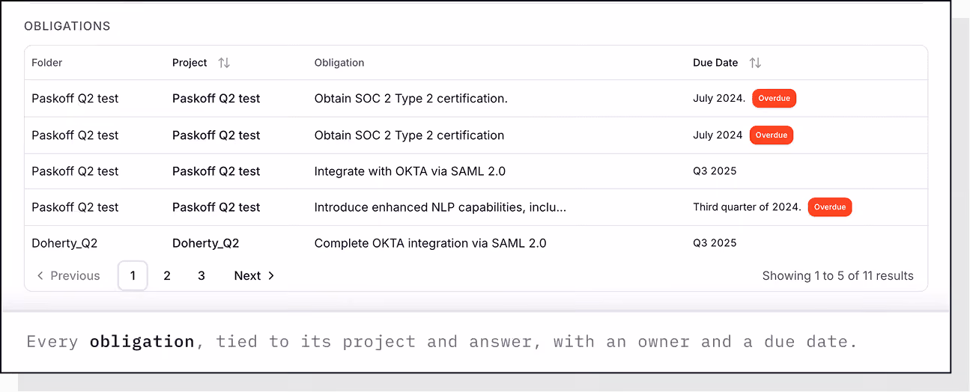Click the Next page chevron icon
The image size is (970, 392).
pyautogui.click(x=271, y=276)
